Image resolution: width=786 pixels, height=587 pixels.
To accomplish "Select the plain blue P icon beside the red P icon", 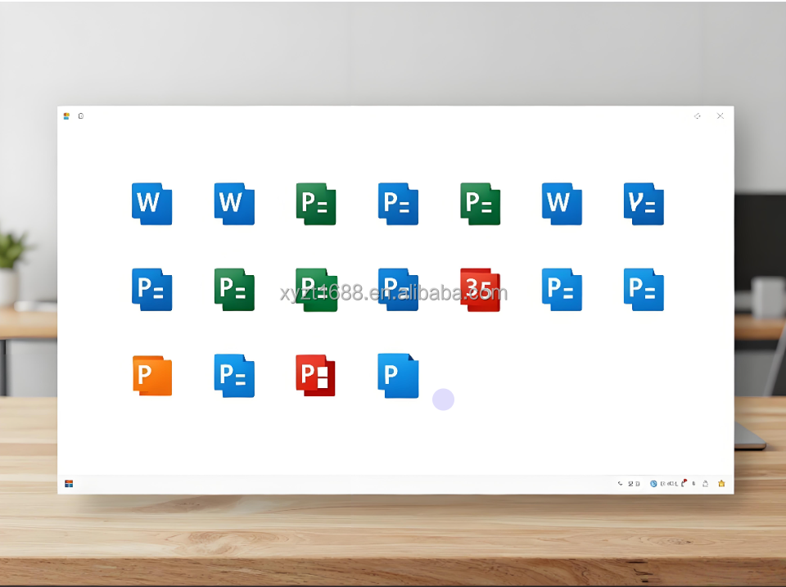I will 398,376.
